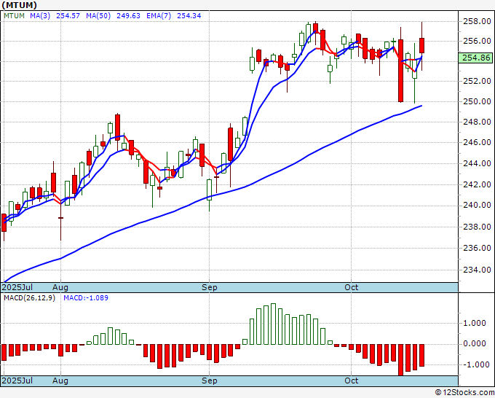495x398 pixels.
Task: Click the Aug label on MACD axis
Action: pyautogui.click(x=60, y=381)
